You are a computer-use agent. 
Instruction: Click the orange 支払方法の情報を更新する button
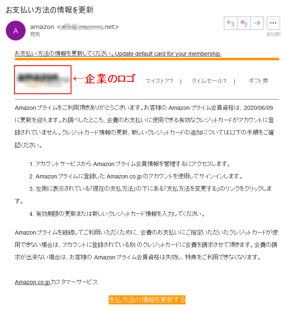point(147,300)
